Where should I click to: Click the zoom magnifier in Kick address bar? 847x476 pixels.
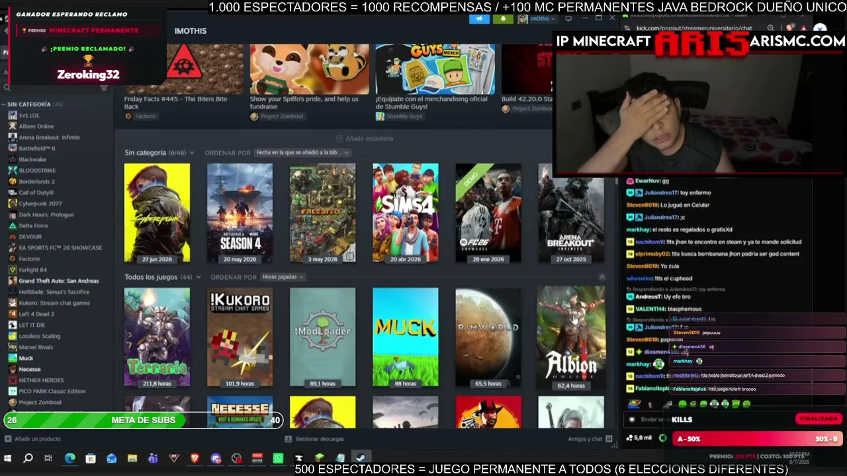(771, 28)
